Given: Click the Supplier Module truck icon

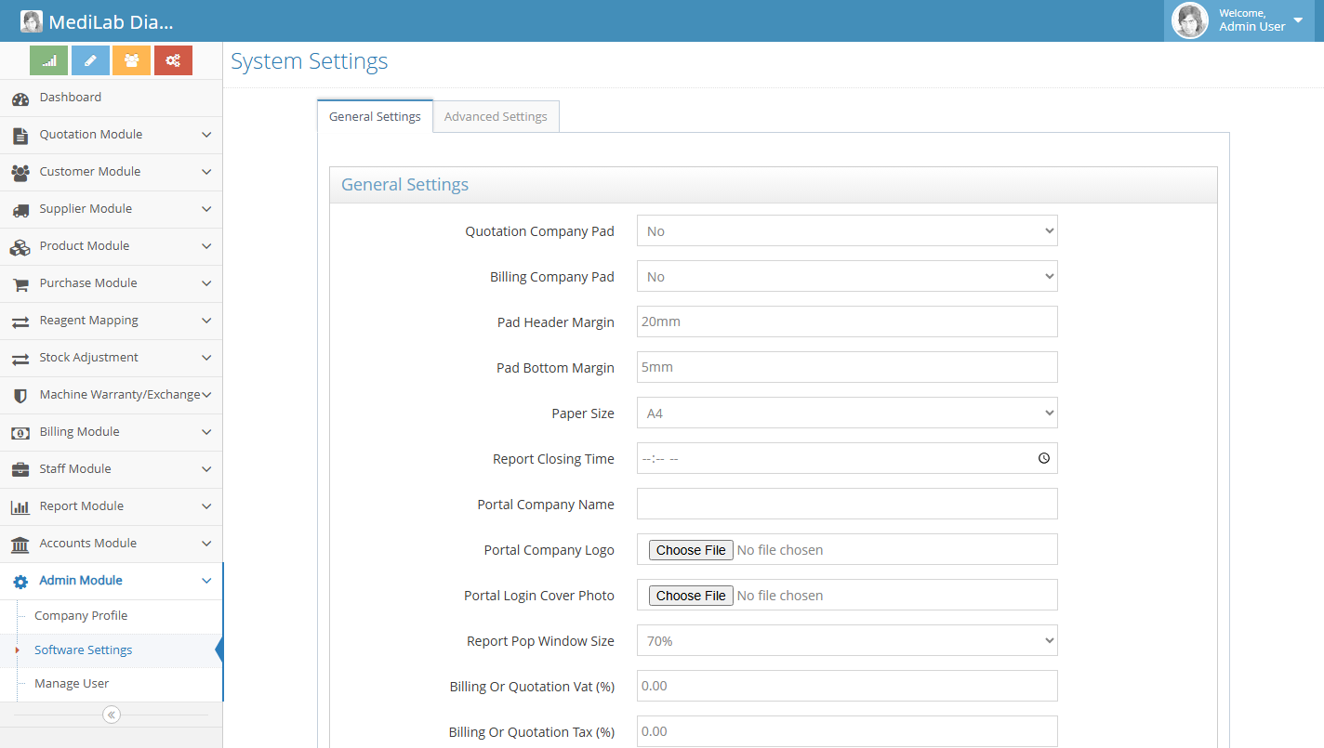Looking at the screenshot, I should click(20, 210).
